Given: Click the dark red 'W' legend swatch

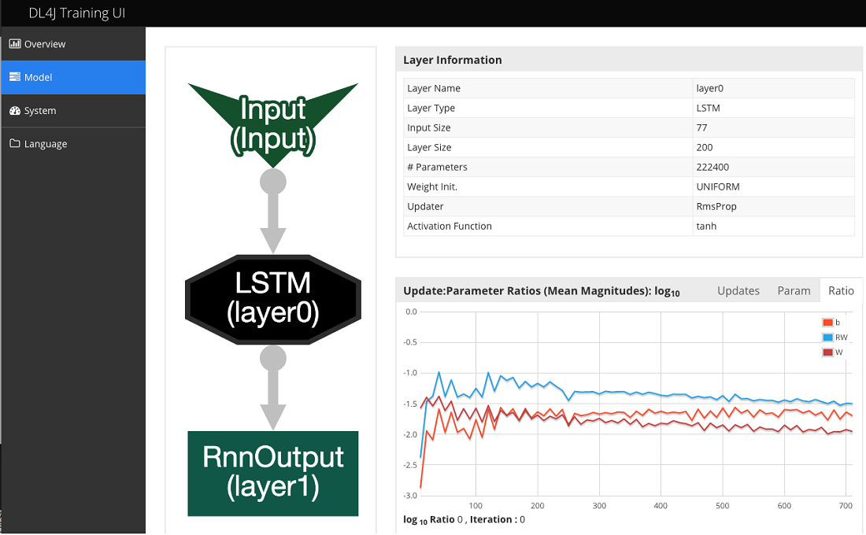Looking at the screenshot, I should click(827, 352).
